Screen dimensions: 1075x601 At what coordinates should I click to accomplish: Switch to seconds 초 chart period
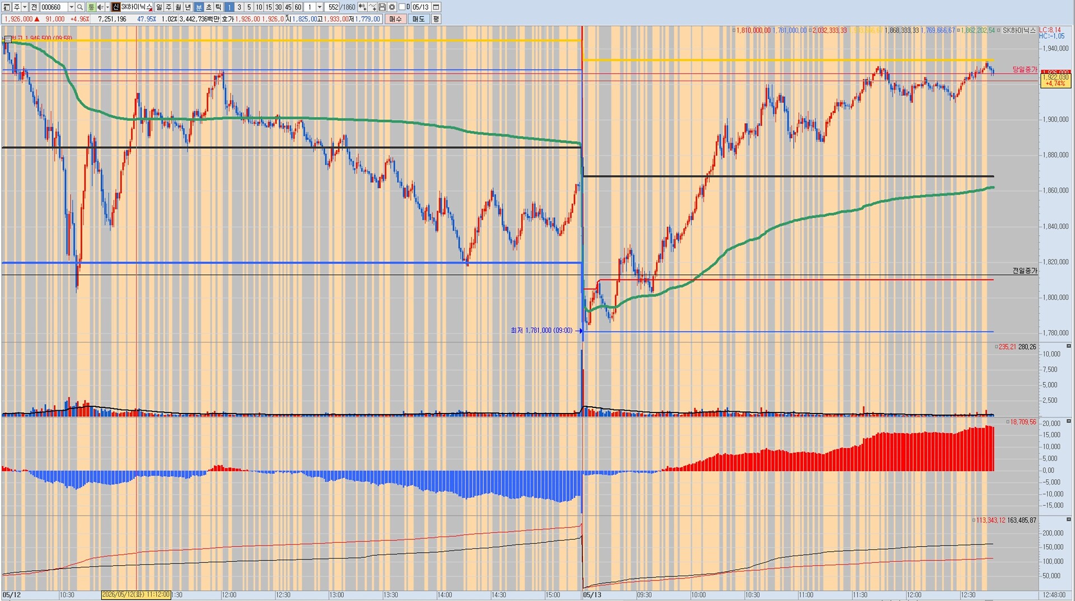(x=209, y=7)
